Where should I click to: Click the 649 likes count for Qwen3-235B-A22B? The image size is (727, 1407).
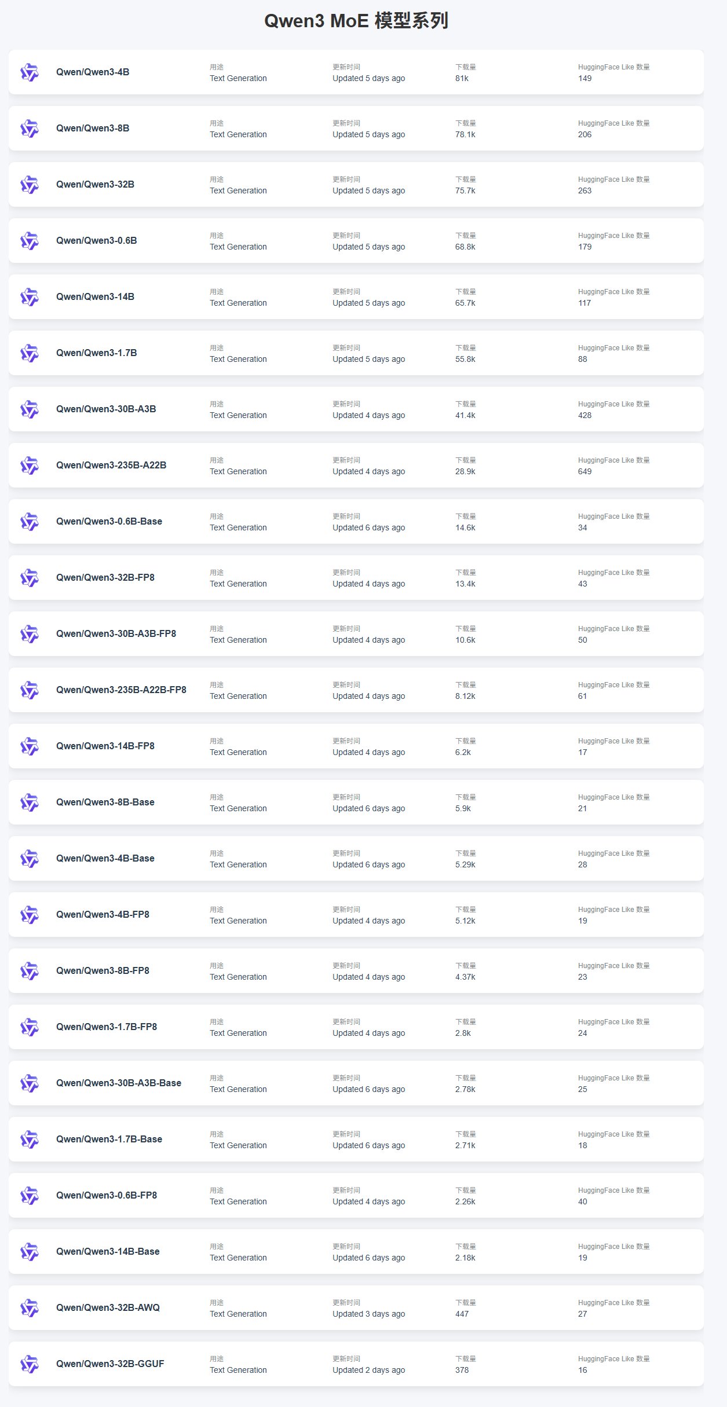pyautogui.click(x=585, y=471)
